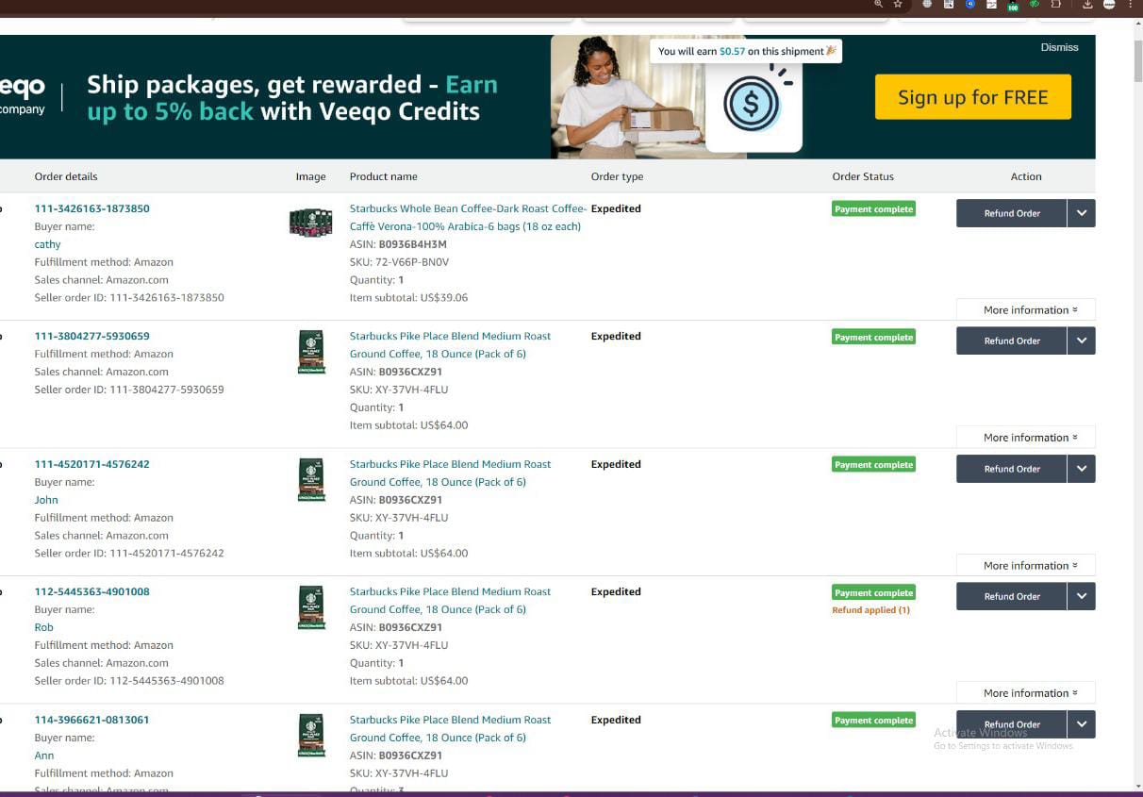The image size is (1143, 797).
Task: Expand More information for John's order
Action: click(1026, 566)
